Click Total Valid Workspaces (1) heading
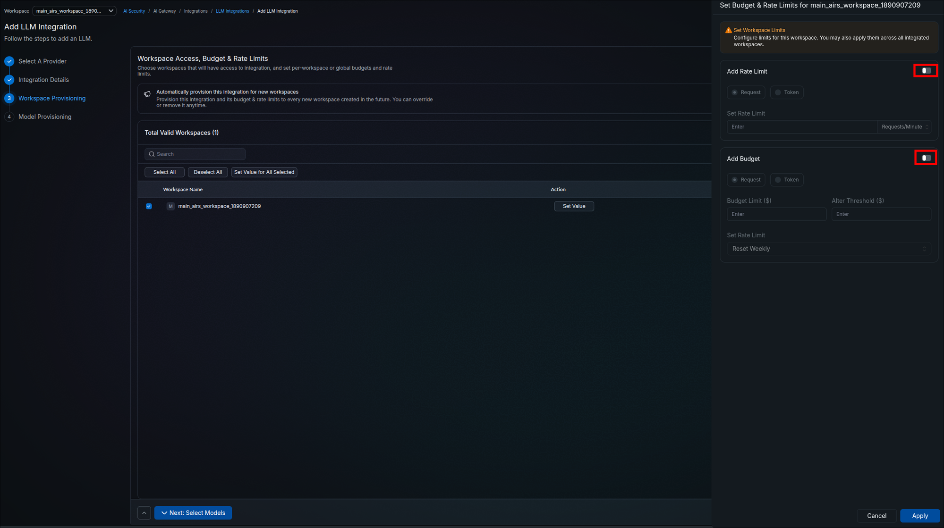The image size is (944, 528). point(181,133)
